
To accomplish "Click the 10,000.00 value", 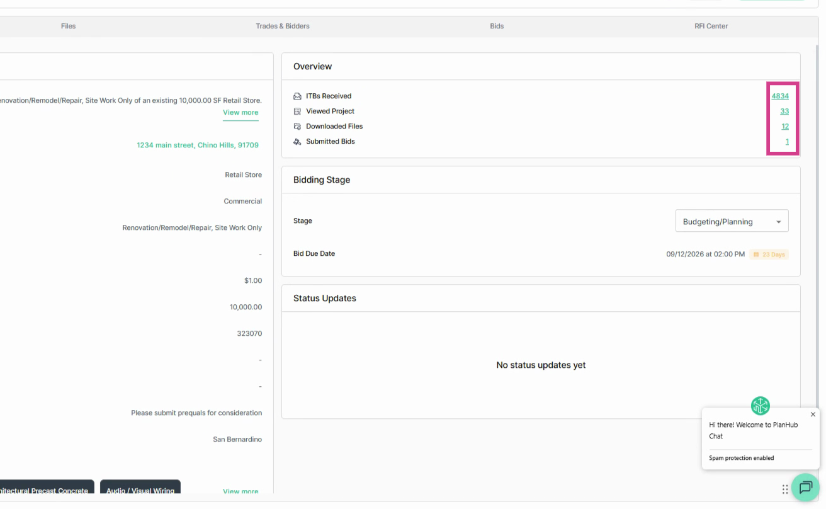I will pyautogui.click(x=246, y=307).
